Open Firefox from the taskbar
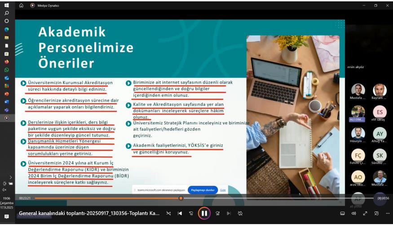 [x=7, y=62]
